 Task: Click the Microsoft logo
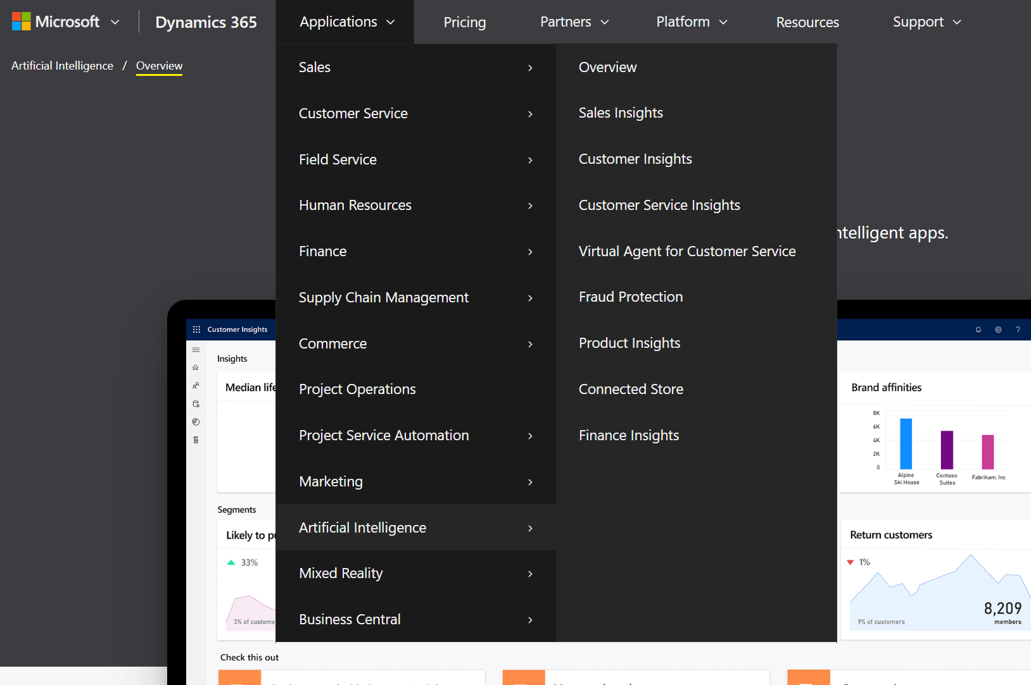(x=56, y=22)
